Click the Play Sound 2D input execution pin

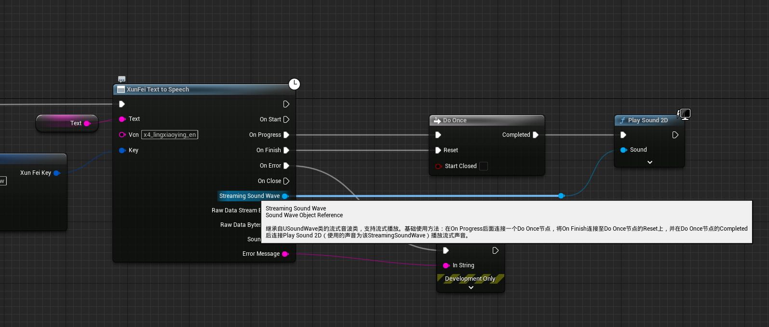point(623,135)
